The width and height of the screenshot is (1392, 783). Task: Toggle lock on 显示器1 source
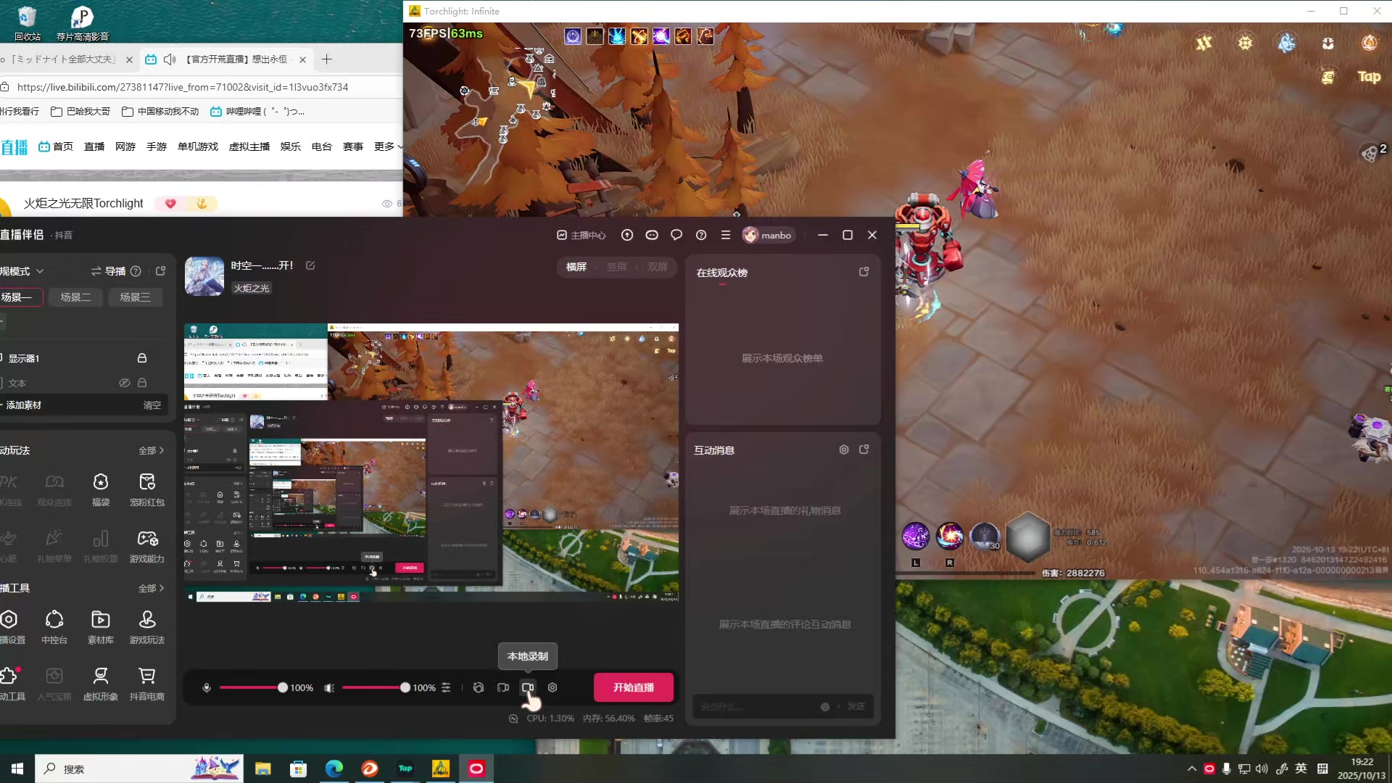click(142, 358)
